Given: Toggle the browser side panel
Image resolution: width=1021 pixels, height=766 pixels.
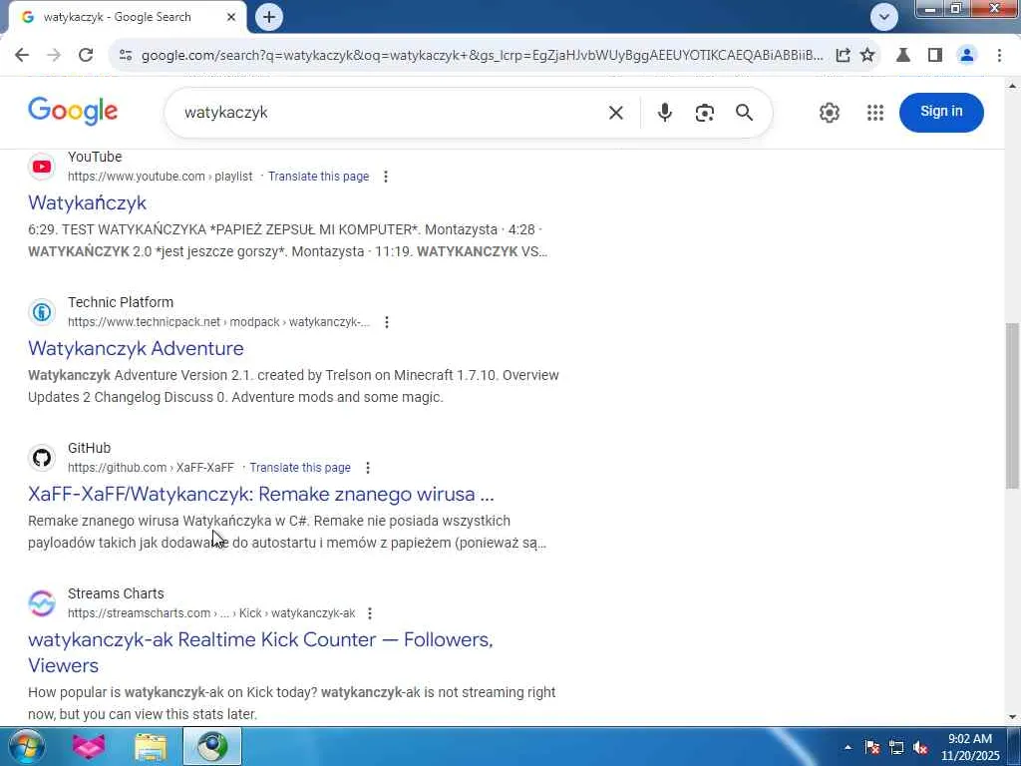Looking at the screenshot, I should (x=935, y=56).
